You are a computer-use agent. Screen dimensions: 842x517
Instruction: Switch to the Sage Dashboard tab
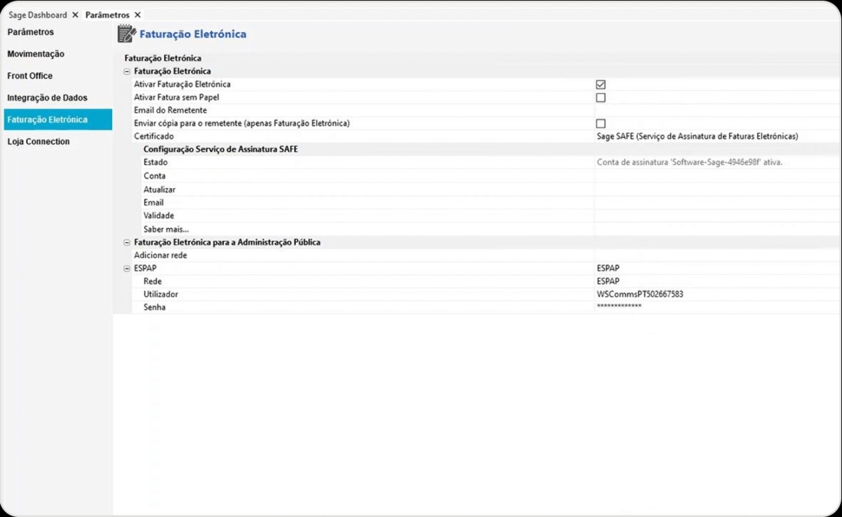[x=38, y=15]
